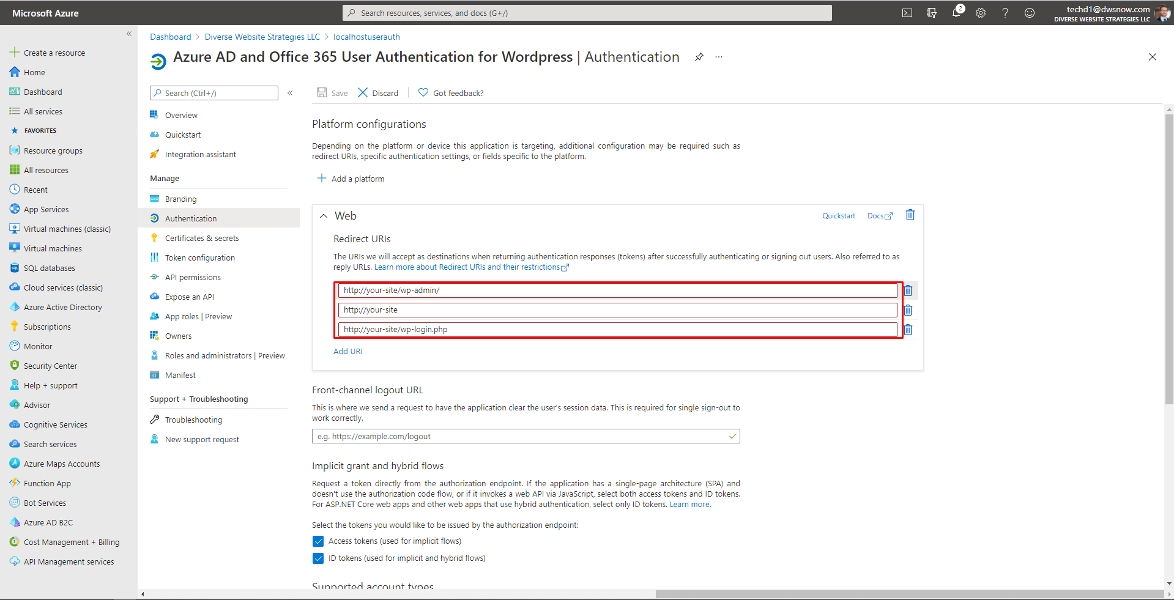
Task: Click the Subscriptions key icon
Action: [15, 327]
